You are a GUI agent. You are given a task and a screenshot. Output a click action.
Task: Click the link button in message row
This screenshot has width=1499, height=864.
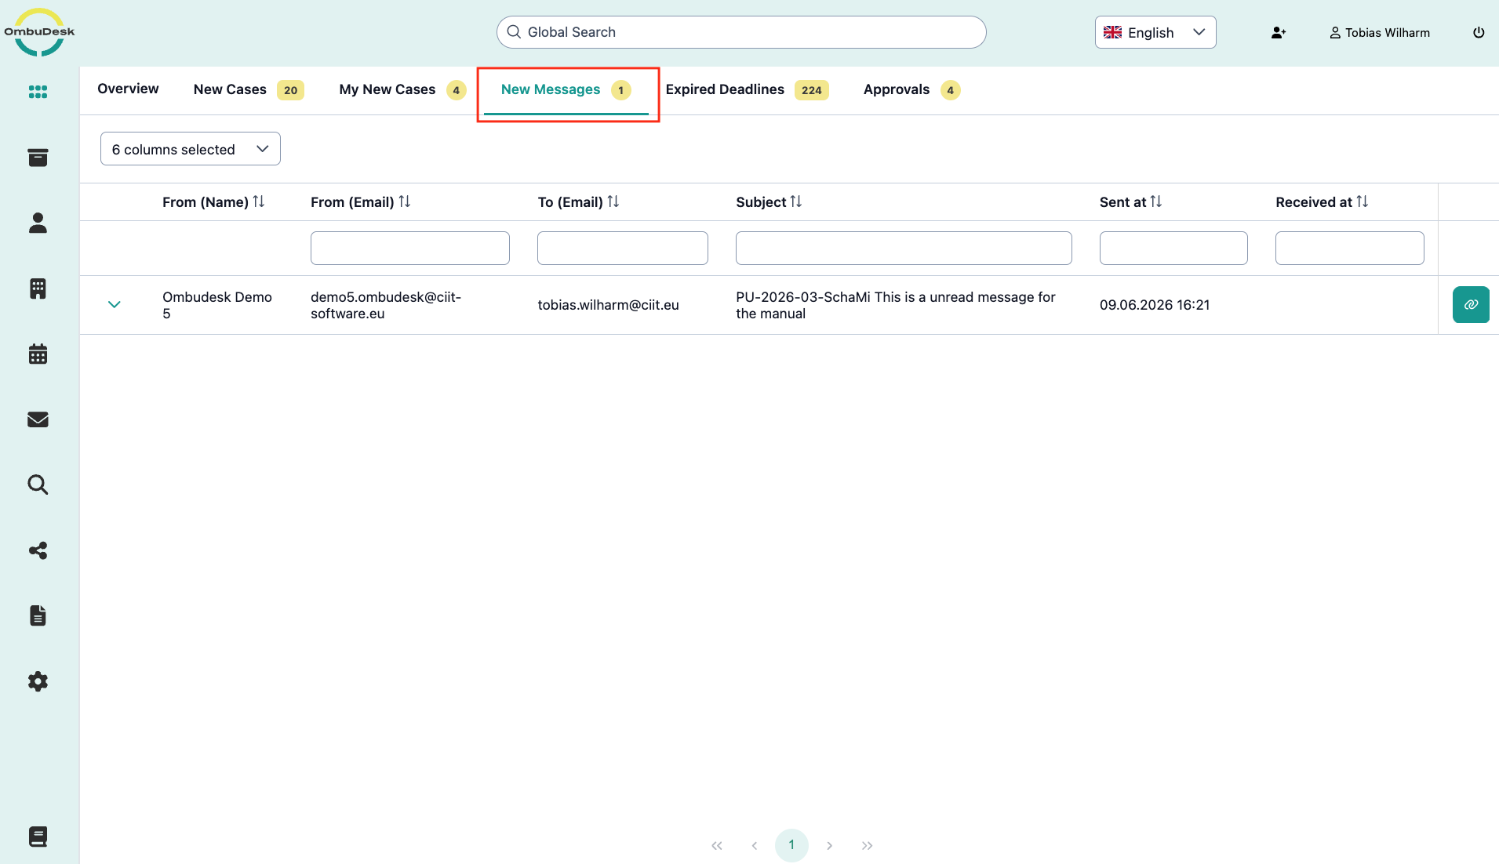[1471, 305]
